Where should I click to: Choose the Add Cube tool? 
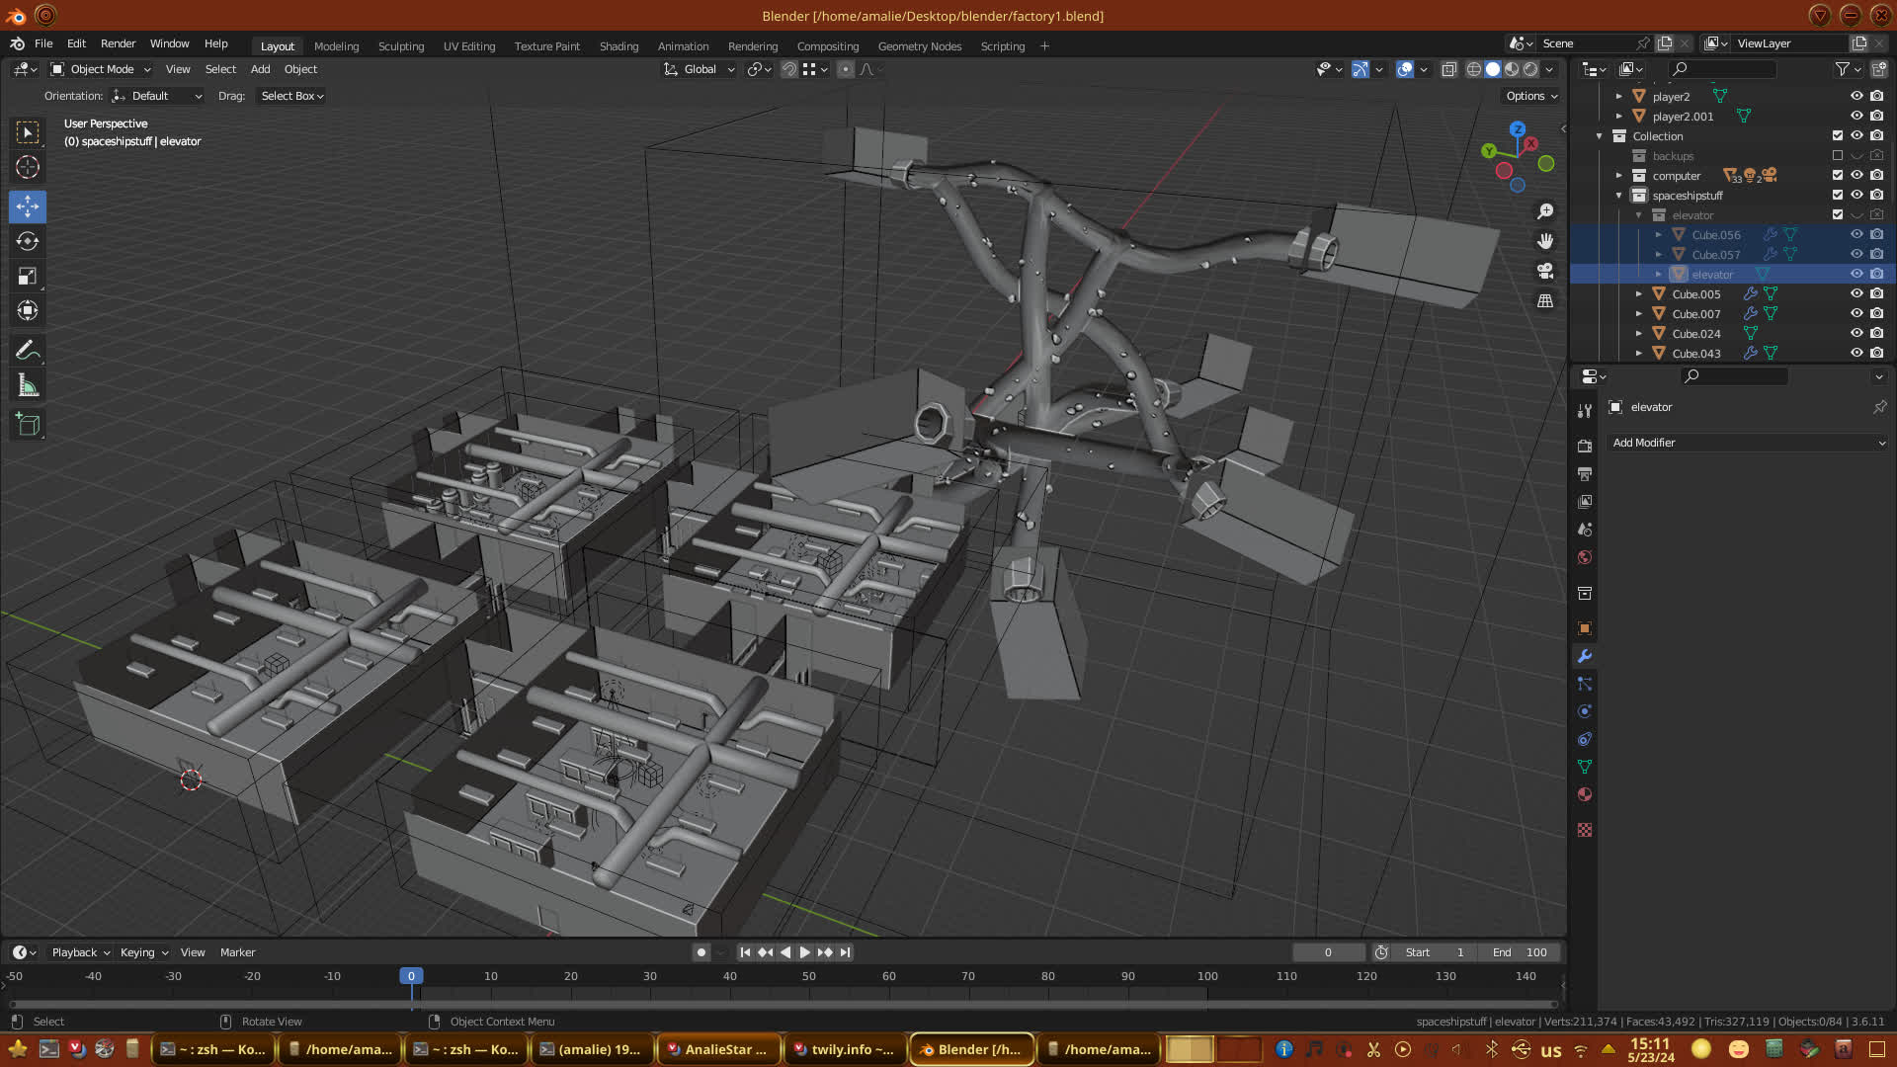[x=28, y=425]
